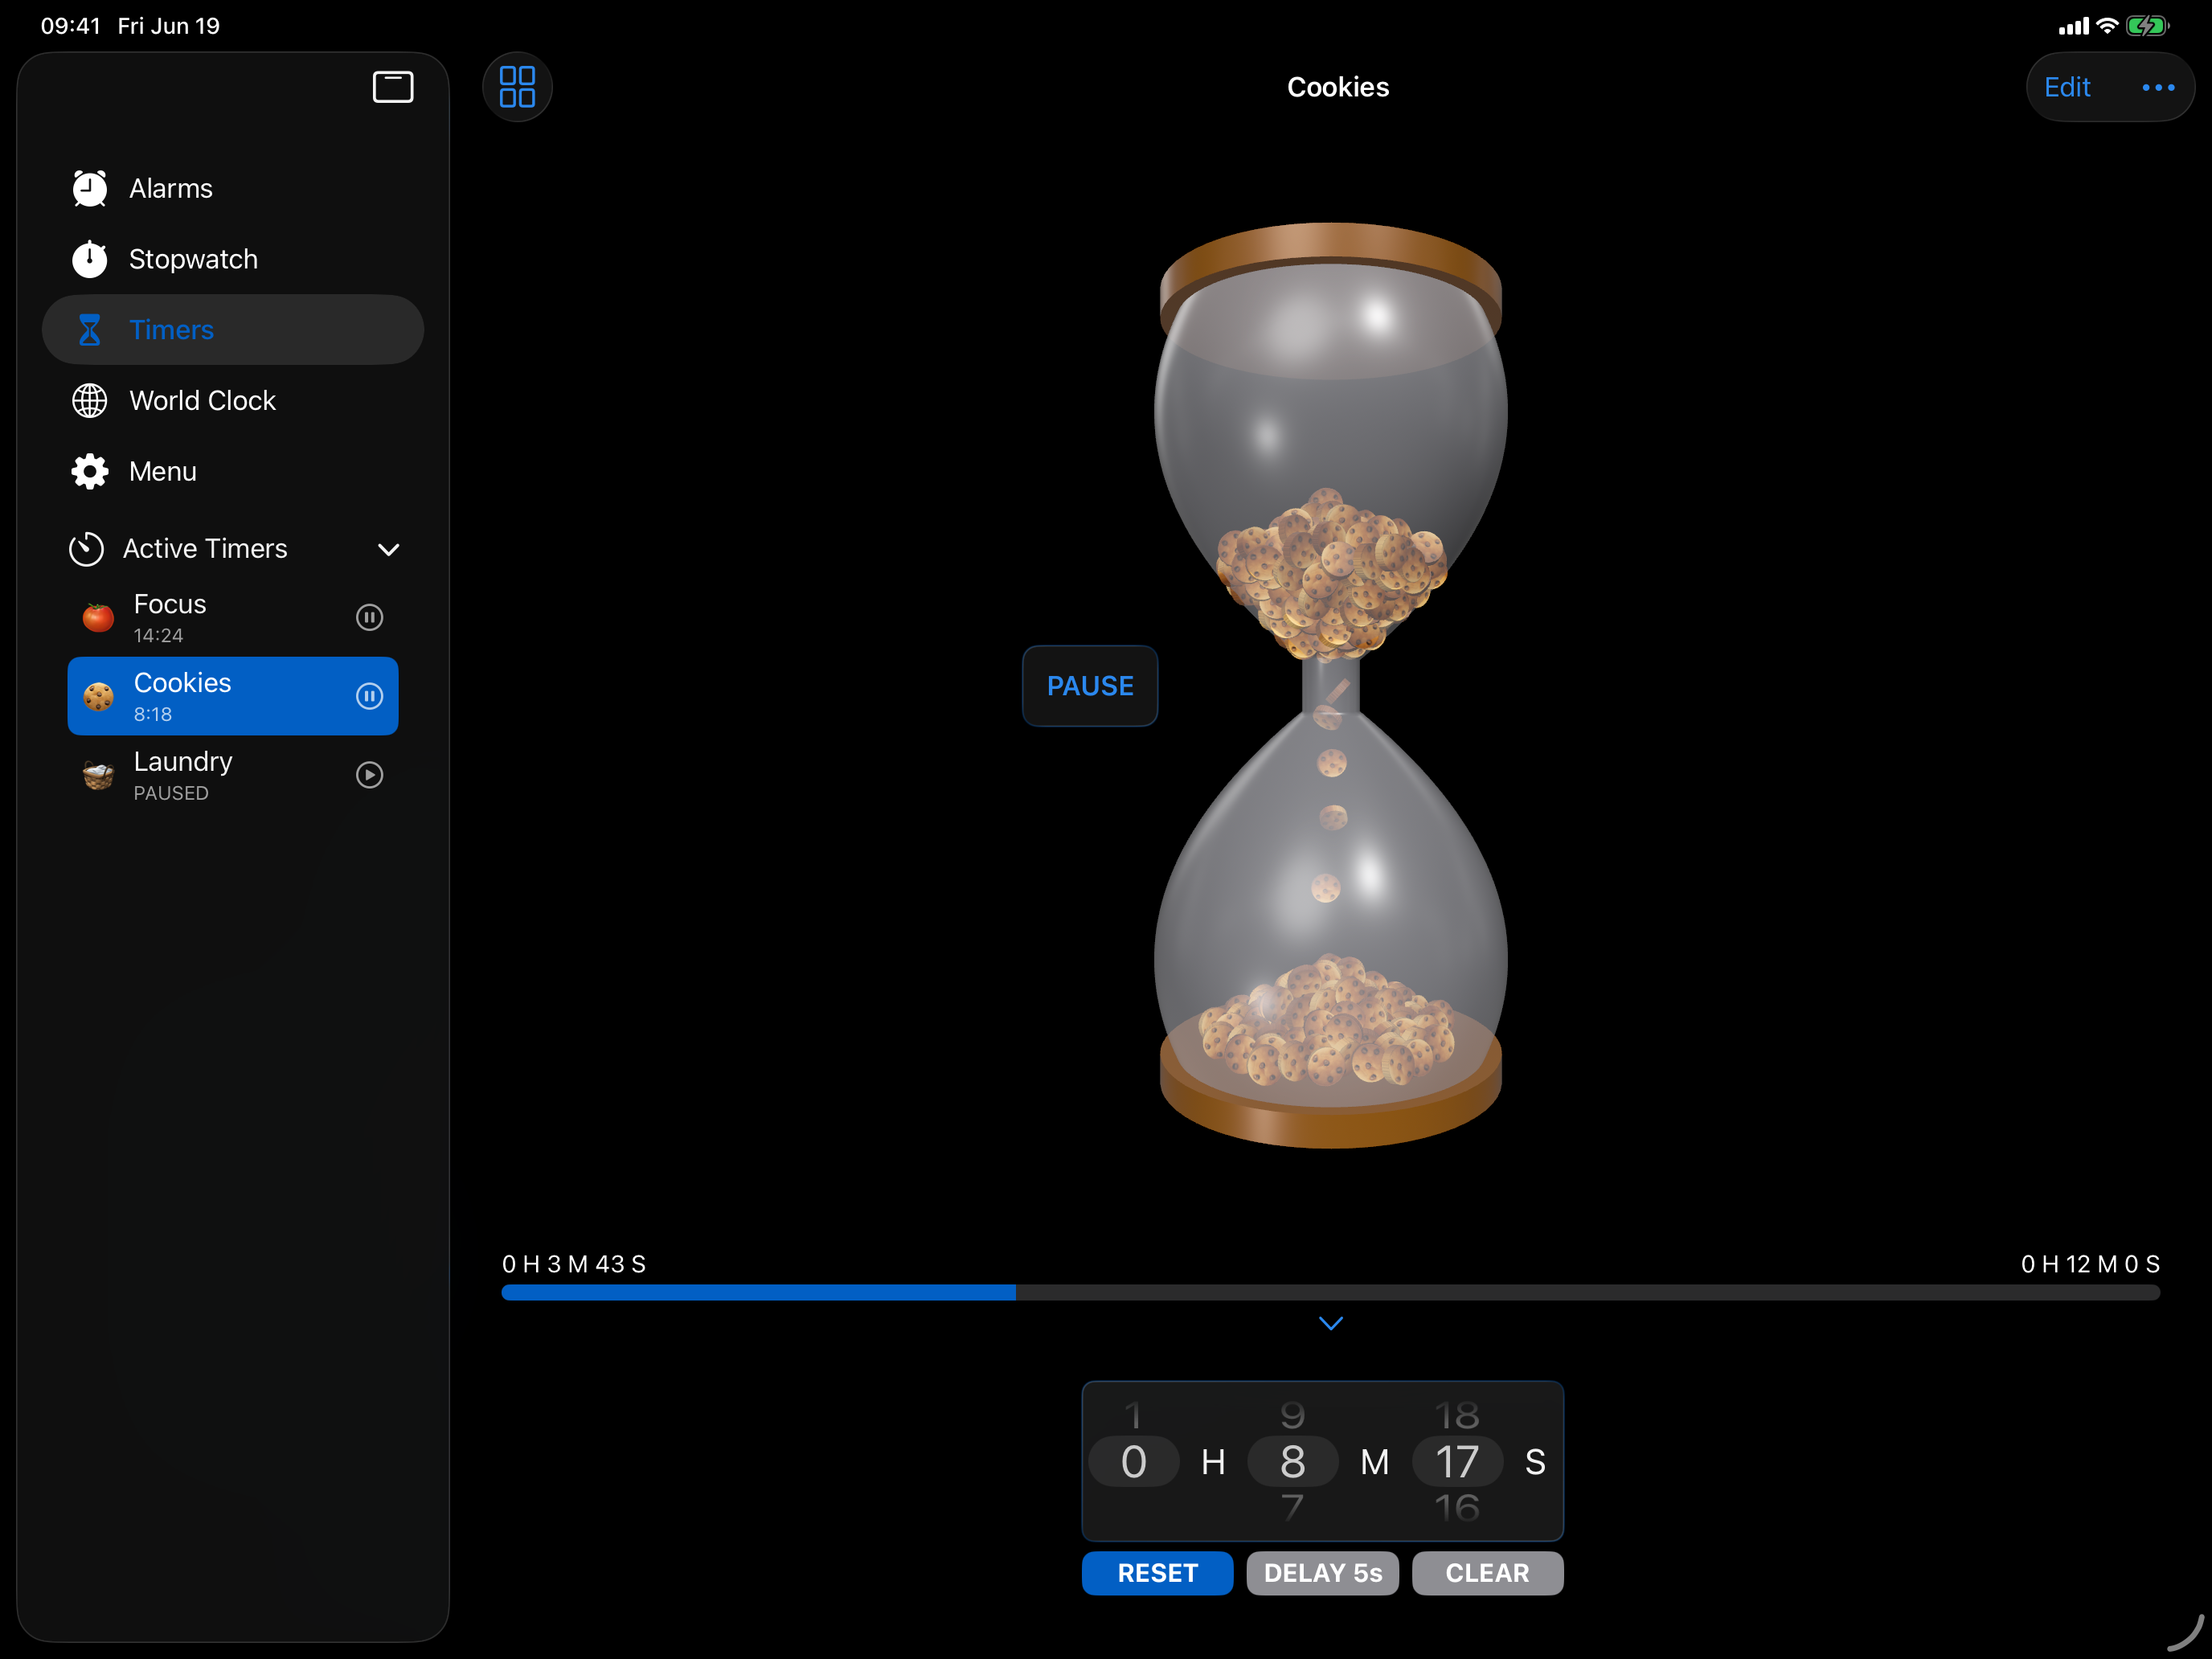
Task: Collapse the Active Timers section
Action: pyautogui.click(x=389, y=549)
